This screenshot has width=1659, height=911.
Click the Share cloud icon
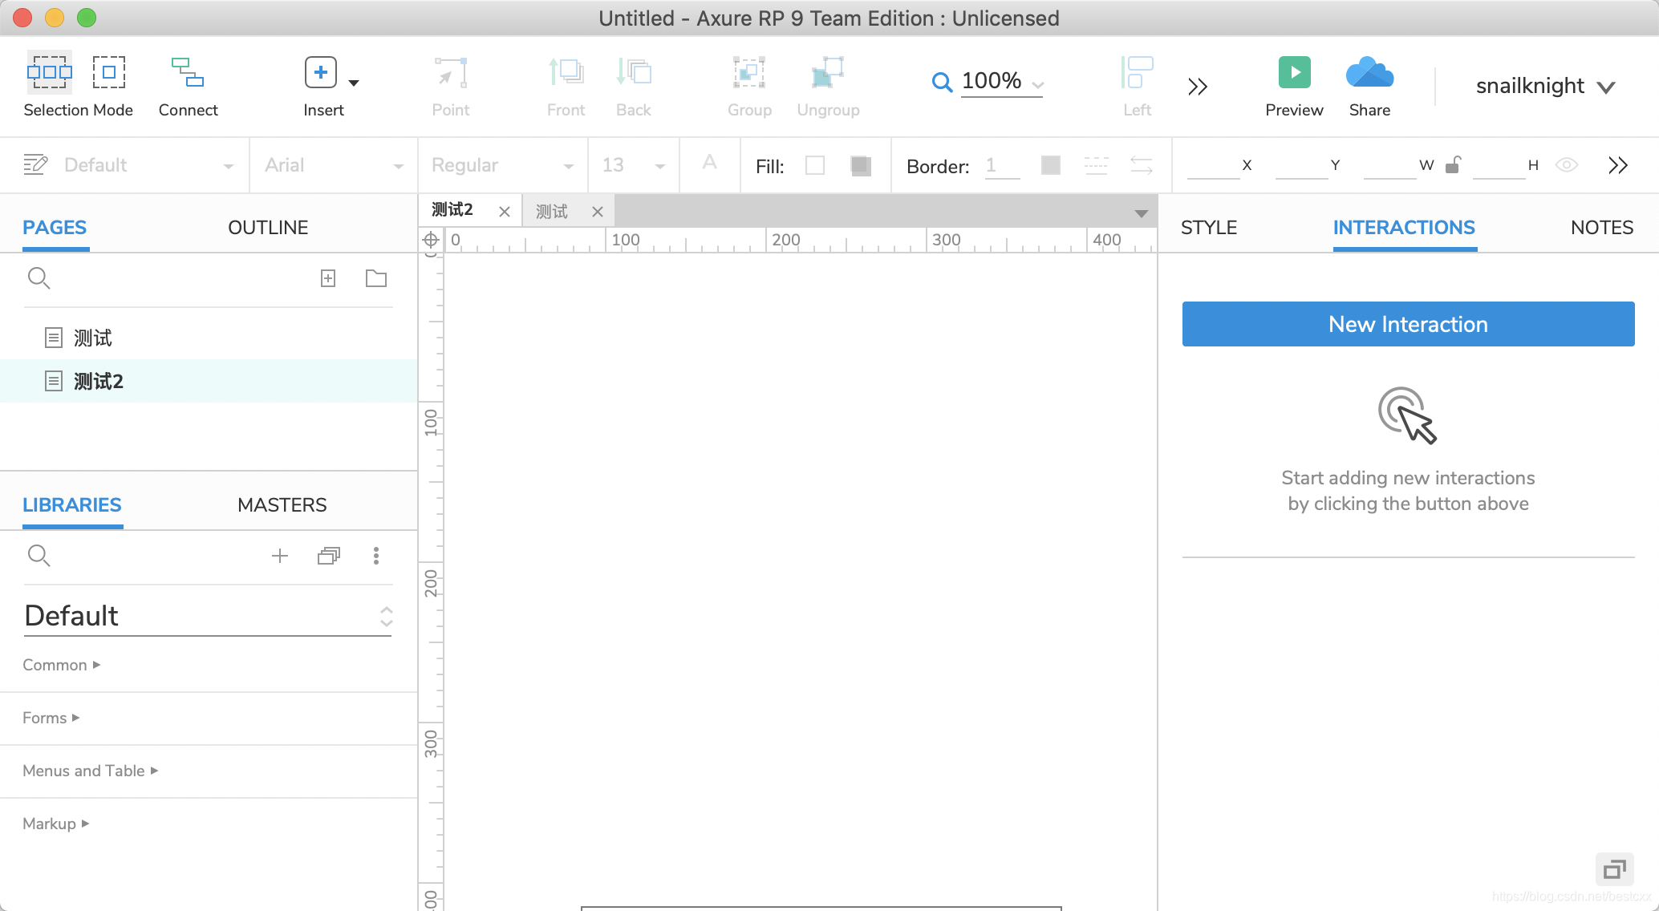point(1369,73)
